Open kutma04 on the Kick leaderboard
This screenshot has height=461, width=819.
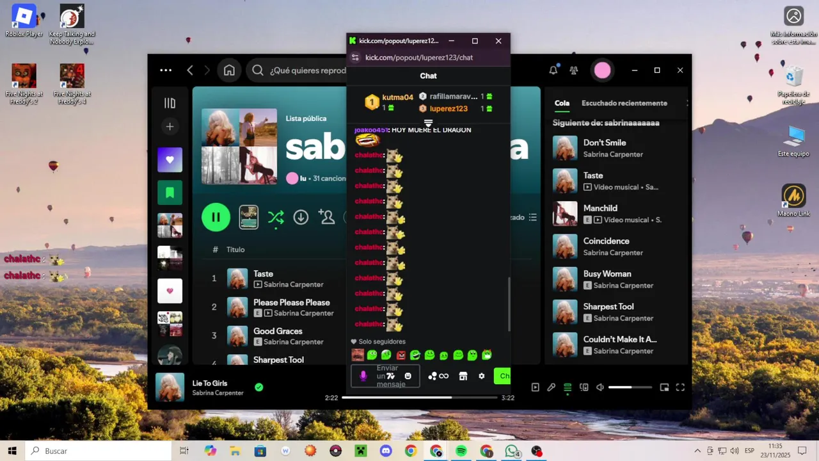397,97
